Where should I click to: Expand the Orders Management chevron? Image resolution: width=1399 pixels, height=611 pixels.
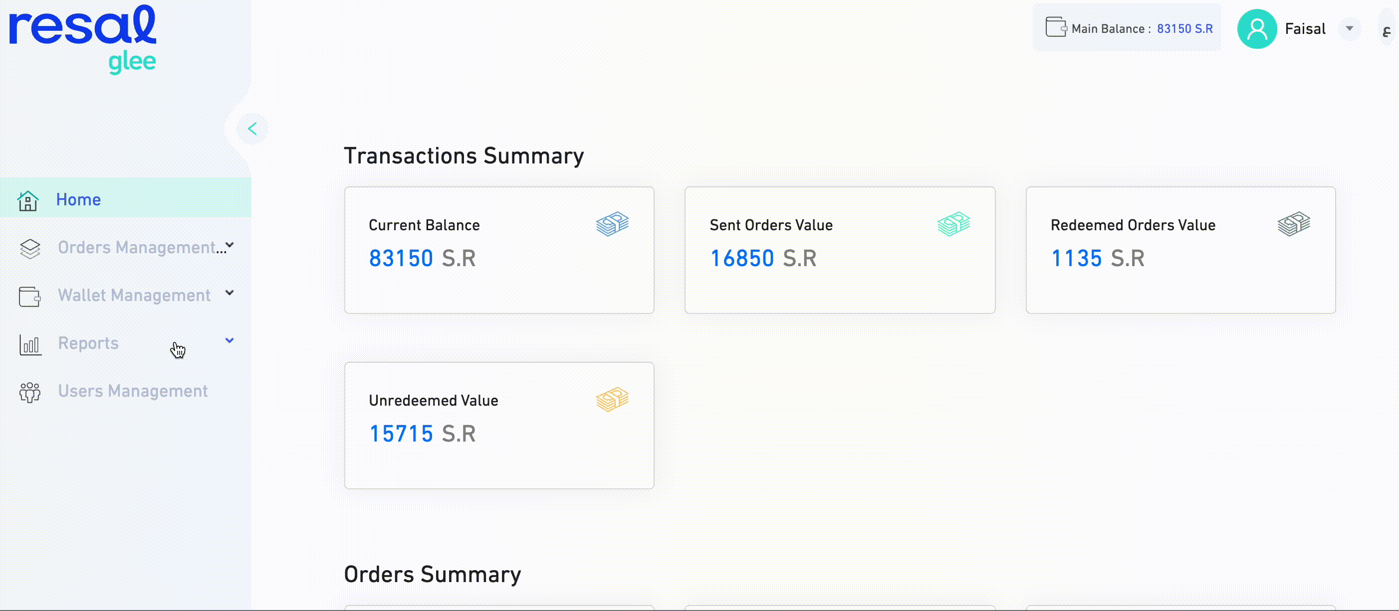pyautogui.click(x=230, y=245)
